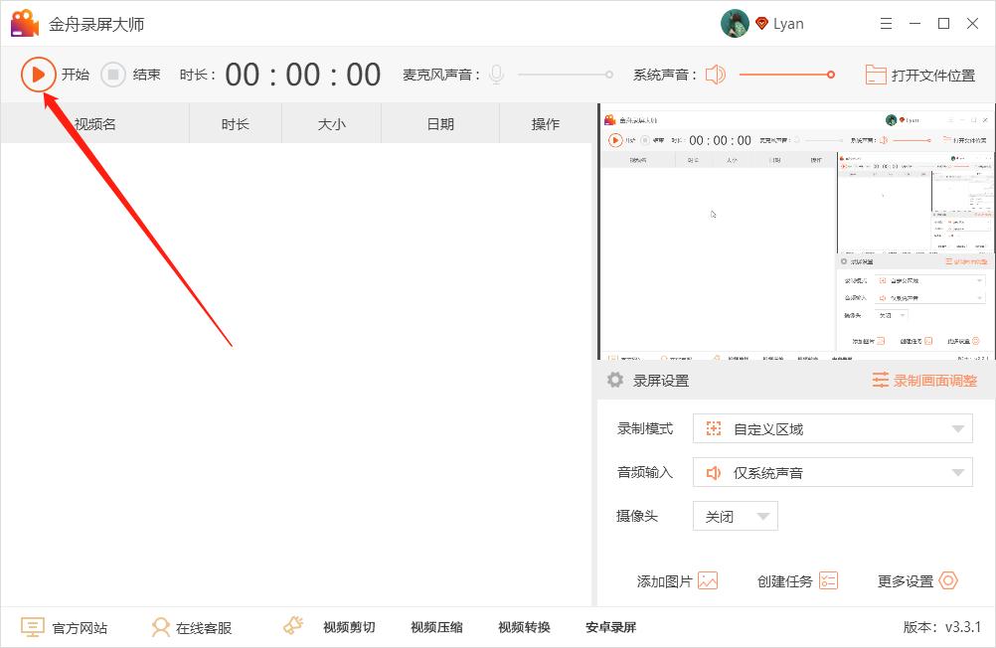Toggle the 麦克风声音 microphone icon
Viewport: 996px width, 648px height.
pyautogui.click(x=496, y=73)
